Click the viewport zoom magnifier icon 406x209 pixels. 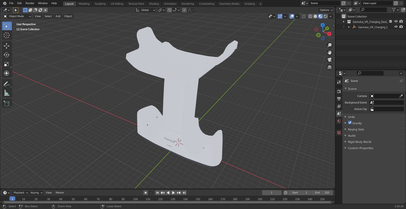click(329, 45)
